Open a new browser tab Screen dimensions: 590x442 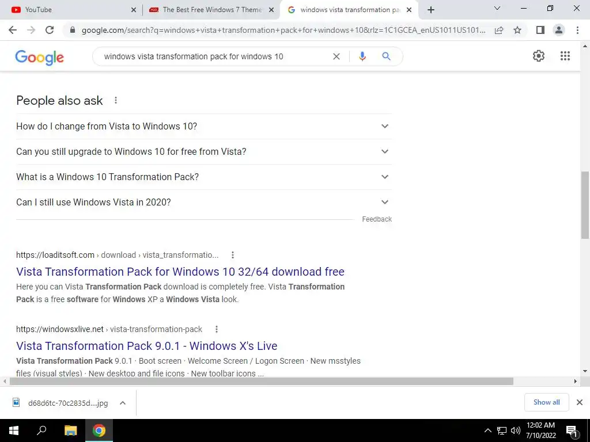tap(431, 10)
